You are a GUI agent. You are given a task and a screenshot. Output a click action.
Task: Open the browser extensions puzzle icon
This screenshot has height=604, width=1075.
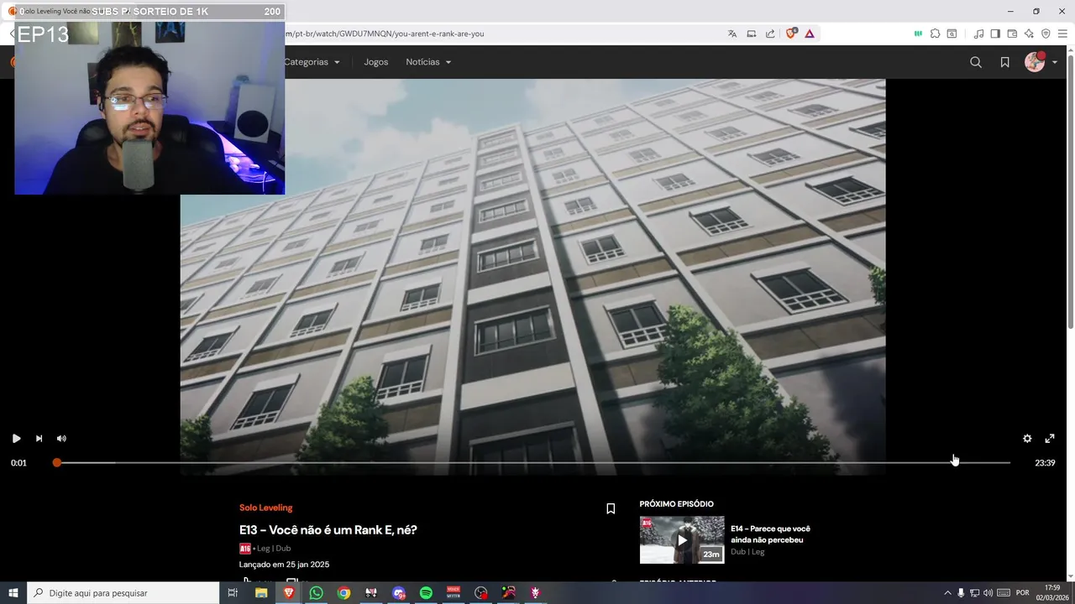(x=935, y=34)
